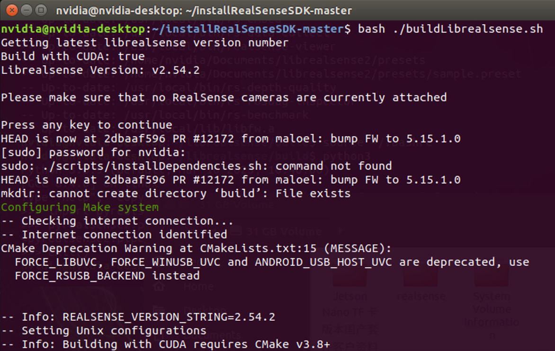Viewport: 555px width, 351px height.
Task: Click the bash ./buildLibrealsense.sh command text
Action: [x=450, y=29]
